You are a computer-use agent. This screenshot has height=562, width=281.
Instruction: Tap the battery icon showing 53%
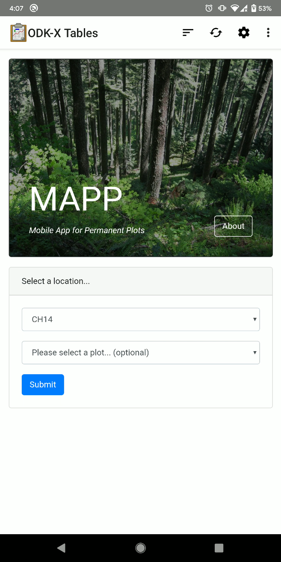click(254, 8)
